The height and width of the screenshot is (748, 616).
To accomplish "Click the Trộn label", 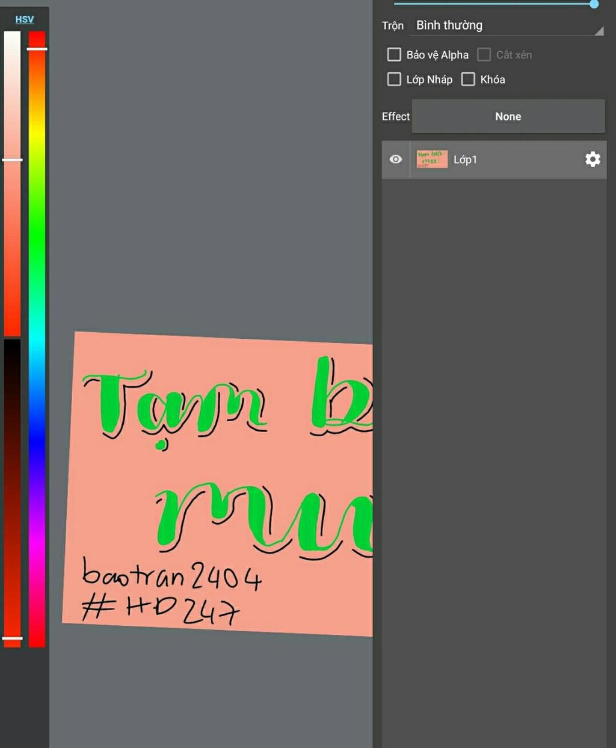I will pyautogui.click(x=393, y=26).
